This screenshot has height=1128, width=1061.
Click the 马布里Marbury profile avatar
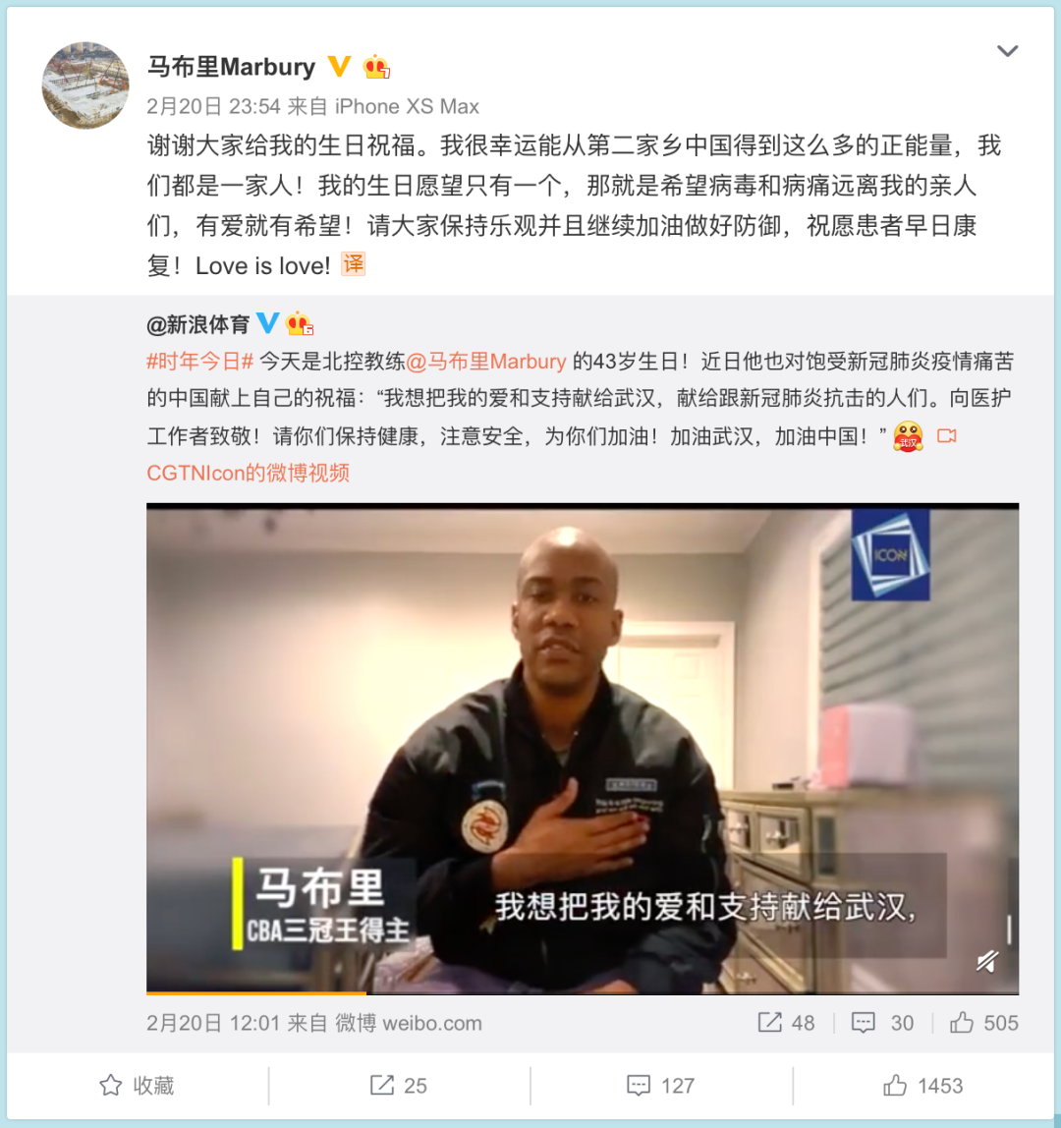pyautogui.click(x=85, y=85)
